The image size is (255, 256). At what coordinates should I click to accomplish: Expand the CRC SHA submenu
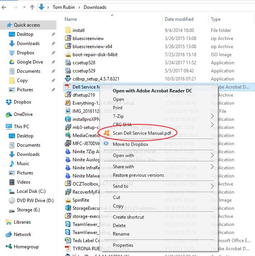159,125
